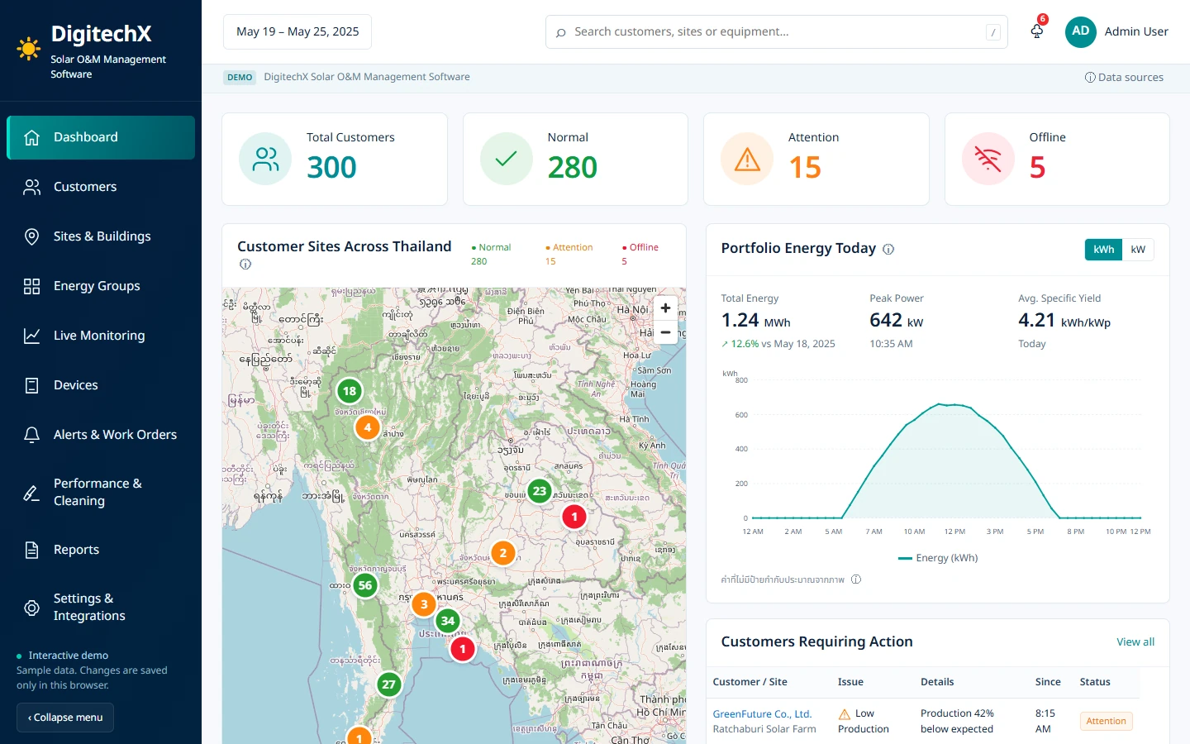1190x744 pixels.
Task: Click the info icon next to Thai footnote
Action: pos(856,579)
